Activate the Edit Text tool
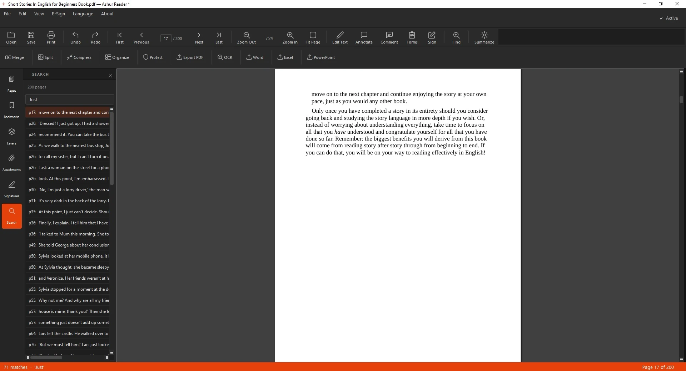Image resolution: width=686 pixels, height=371 pixels. 340,37
